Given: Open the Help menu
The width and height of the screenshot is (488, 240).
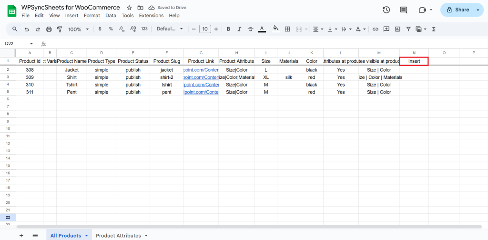Looking at the screenshot, I should point(174,16).
